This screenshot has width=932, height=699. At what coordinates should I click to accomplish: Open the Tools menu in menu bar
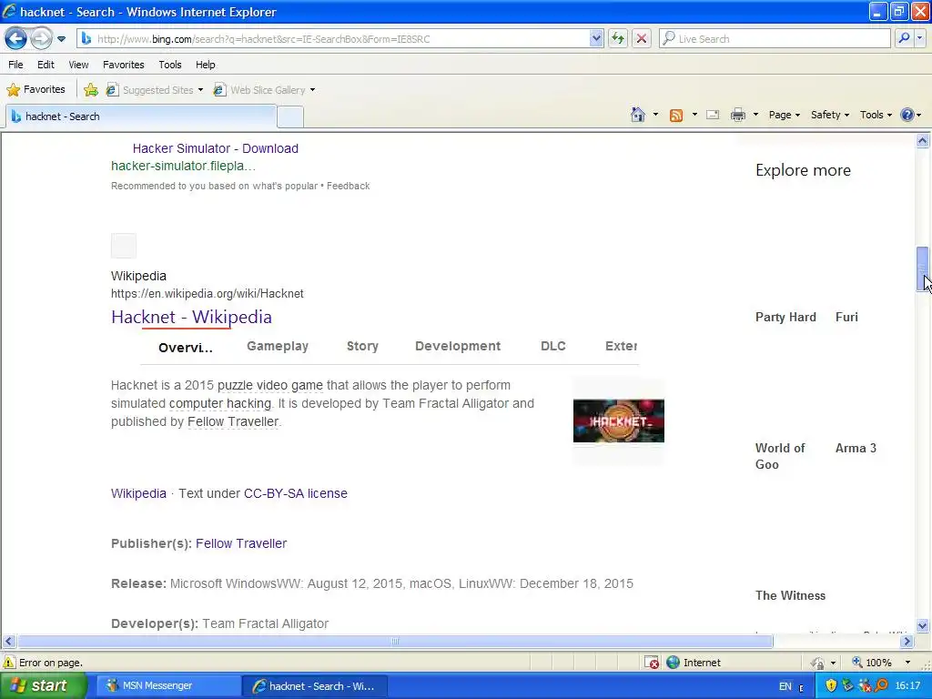(170, 65)
